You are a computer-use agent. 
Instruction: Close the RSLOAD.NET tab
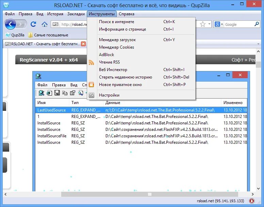coord(83,44)
